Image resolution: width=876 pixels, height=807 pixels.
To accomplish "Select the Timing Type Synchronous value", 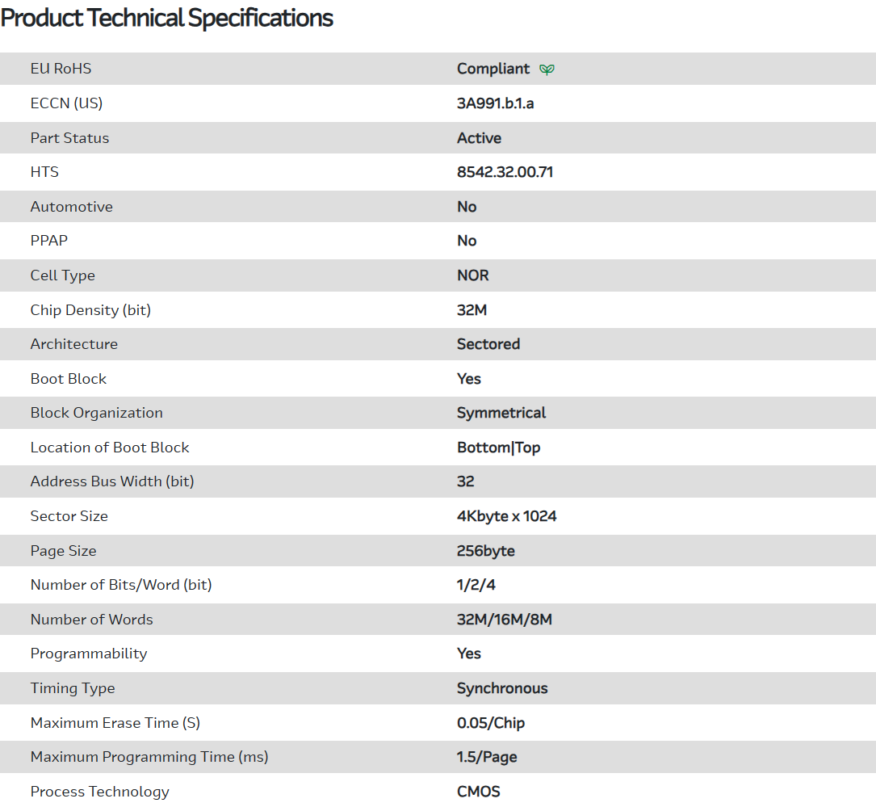I will [x=501, y=688].
